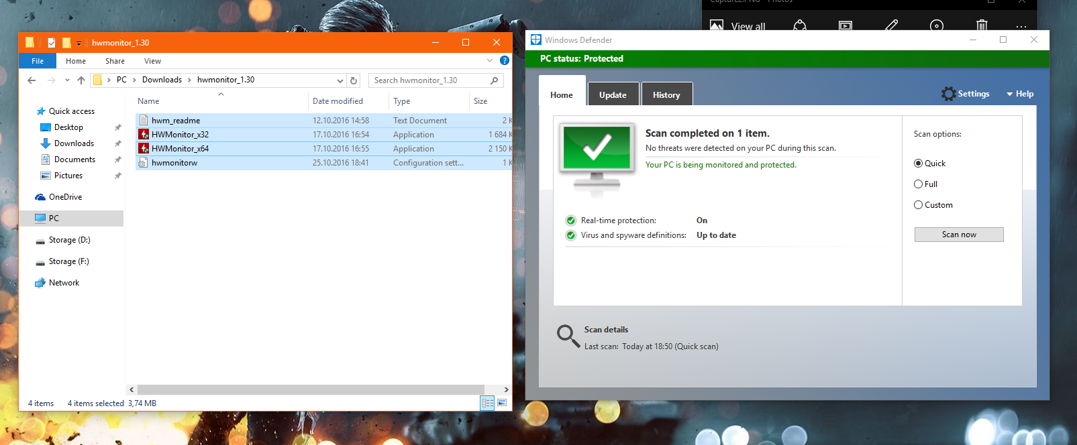Refresh the hwmonitor_1.30 folder
Image resolution: width=1077 pixels, height=445 pixels.
pos(354,80)
